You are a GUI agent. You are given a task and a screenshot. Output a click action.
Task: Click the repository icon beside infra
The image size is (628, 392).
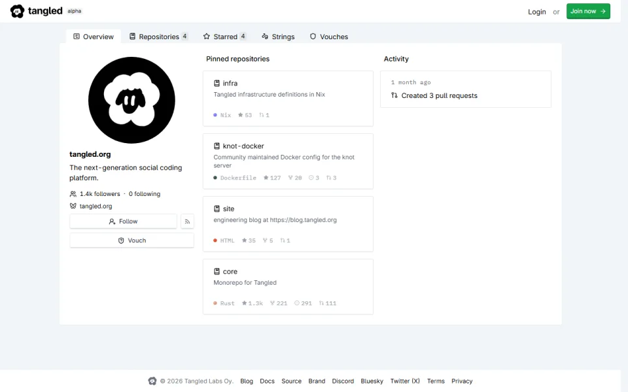pyautogui.click(x=217, y=83)
